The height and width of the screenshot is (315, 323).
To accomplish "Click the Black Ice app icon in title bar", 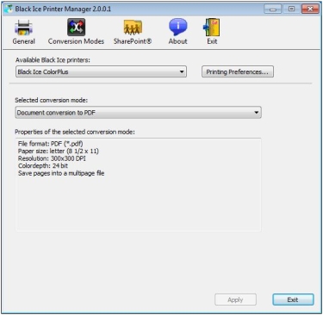I will pyautogui.click(x=8, y=9).
